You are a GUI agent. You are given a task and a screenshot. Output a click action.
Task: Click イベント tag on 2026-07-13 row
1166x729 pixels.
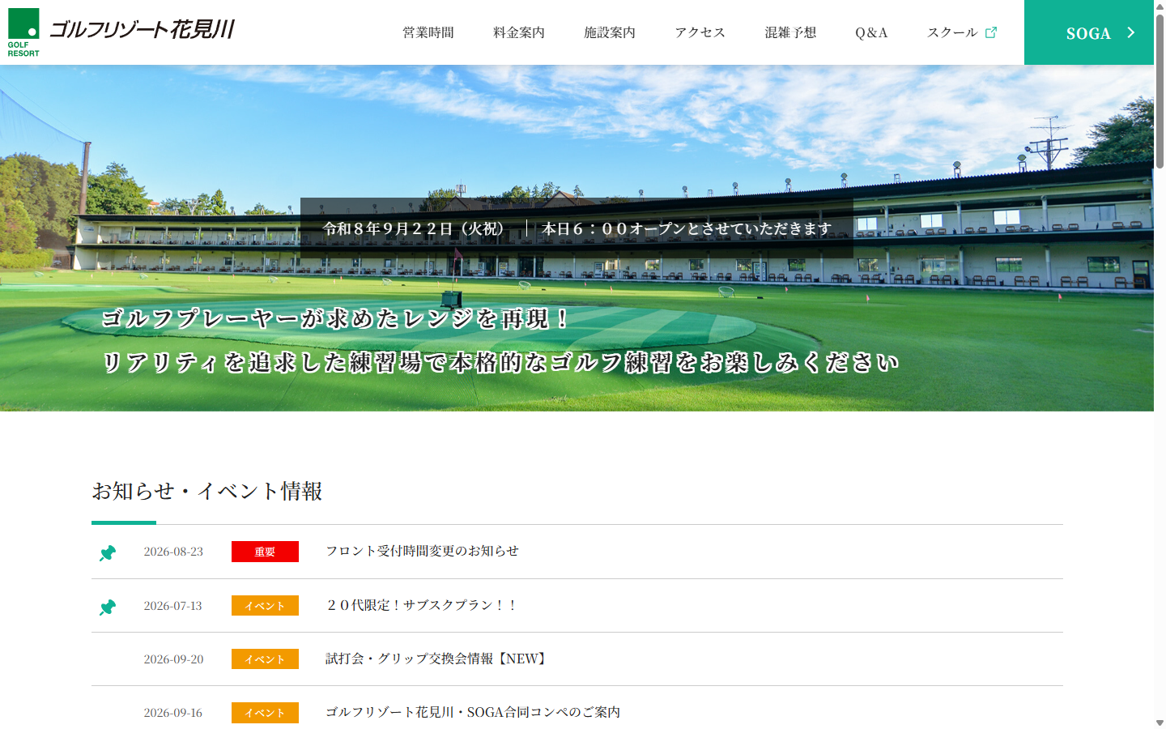point(265,606)
